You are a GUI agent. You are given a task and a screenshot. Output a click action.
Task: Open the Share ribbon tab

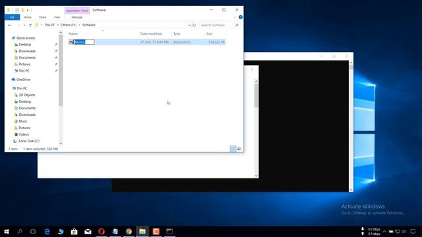pyautogui.click(x=42, y=17)
